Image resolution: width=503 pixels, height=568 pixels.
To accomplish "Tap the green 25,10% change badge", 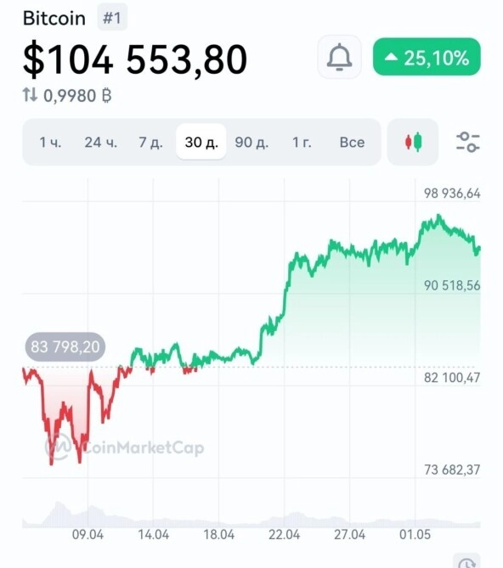I will tap(427, 57).
